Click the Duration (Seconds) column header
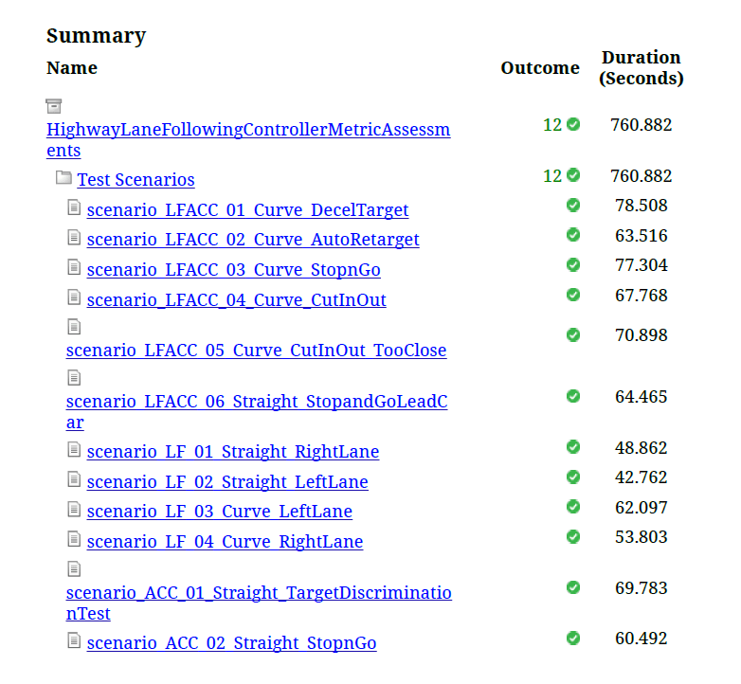The width and height of the screenshot is (741, 684). tap(642, 68)
